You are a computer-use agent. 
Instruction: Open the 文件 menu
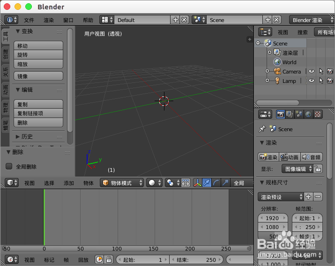point(29,20)
